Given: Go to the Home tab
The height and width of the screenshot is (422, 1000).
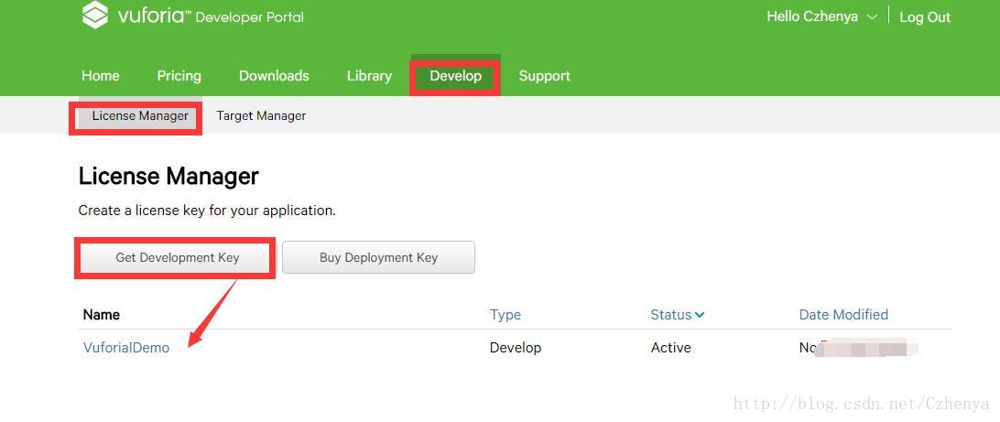Looking at the screenshot, I should [x=100, y=76].
